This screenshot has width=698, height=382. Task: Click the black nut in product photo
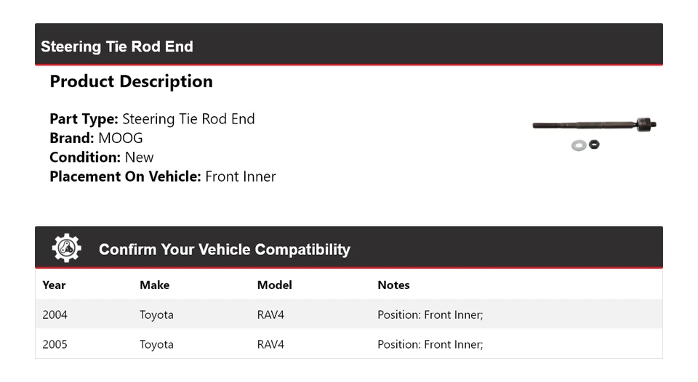coord(594,145)
